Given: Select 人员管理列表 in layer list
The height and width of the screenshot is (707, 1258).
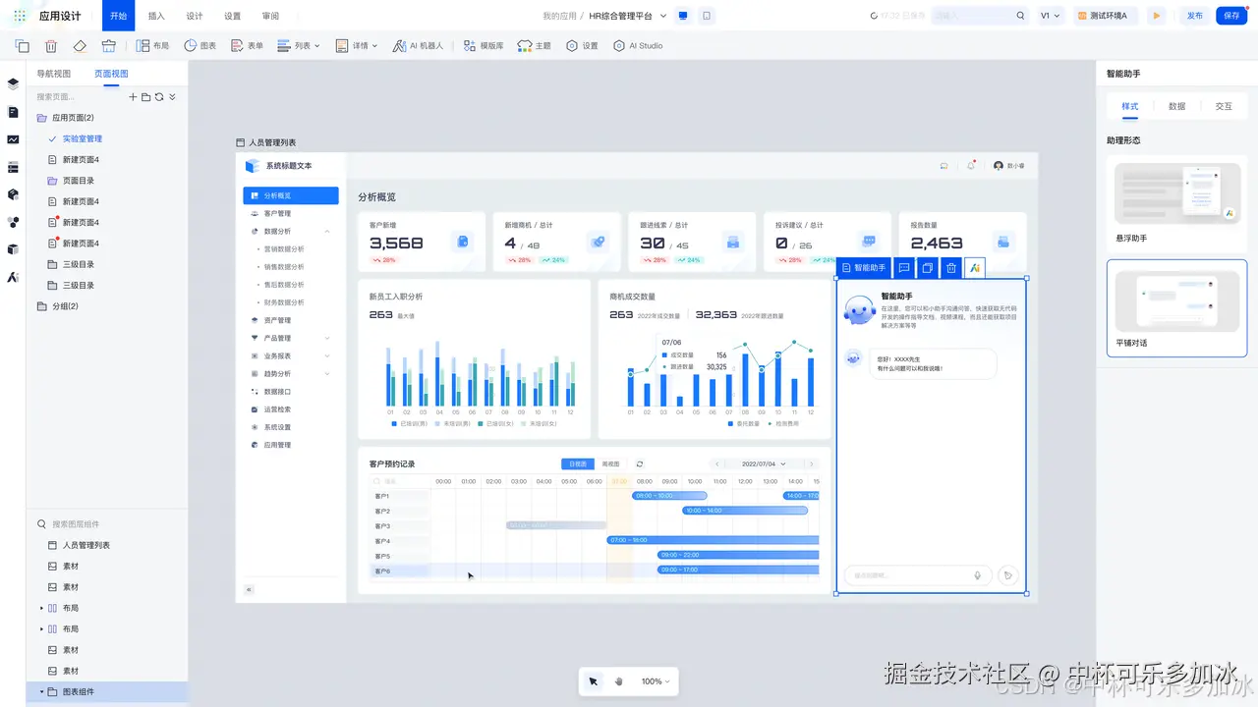Looking at the screenshot, I should [x=86, y=545].
